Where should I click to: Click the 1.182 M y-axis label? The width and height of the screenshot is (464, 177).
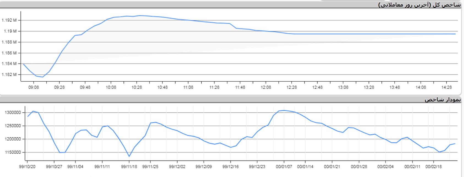(9, 75)
